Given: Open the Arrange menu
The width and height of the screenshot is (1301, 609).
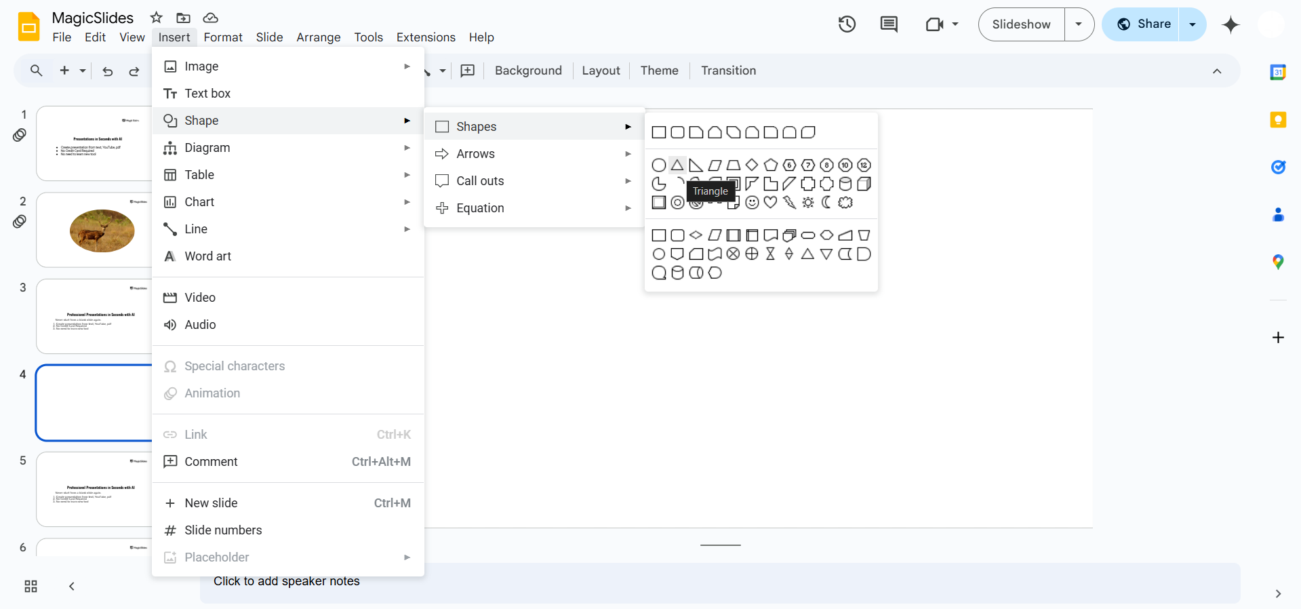Looking at the screenshot, I should [x=319, y=37].
